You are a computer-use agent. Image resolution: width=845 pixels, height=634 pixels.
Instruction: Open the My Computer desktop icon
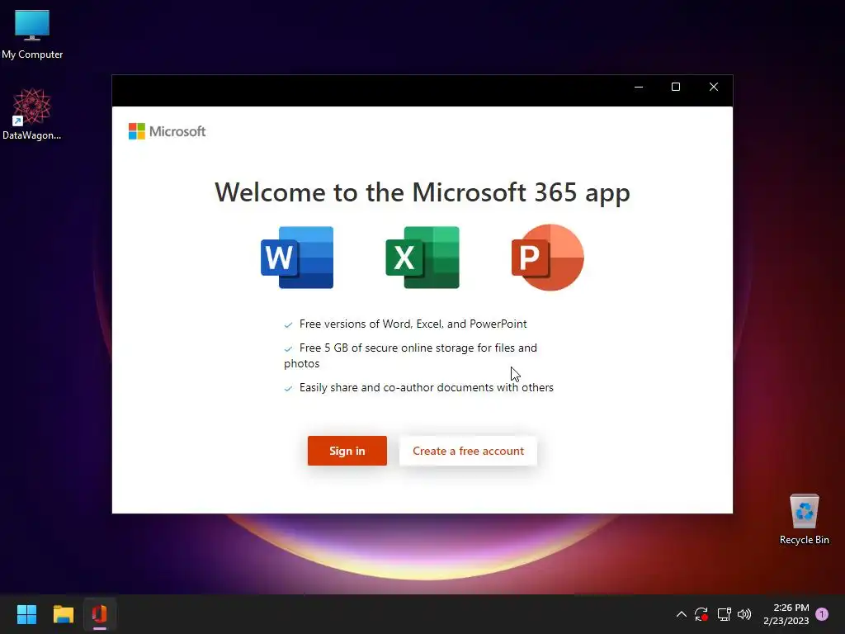point(32,35)
